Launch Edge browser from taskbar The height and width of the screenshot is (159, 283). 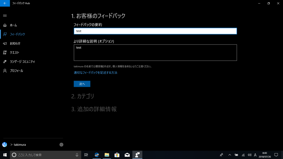coord(97,155)
